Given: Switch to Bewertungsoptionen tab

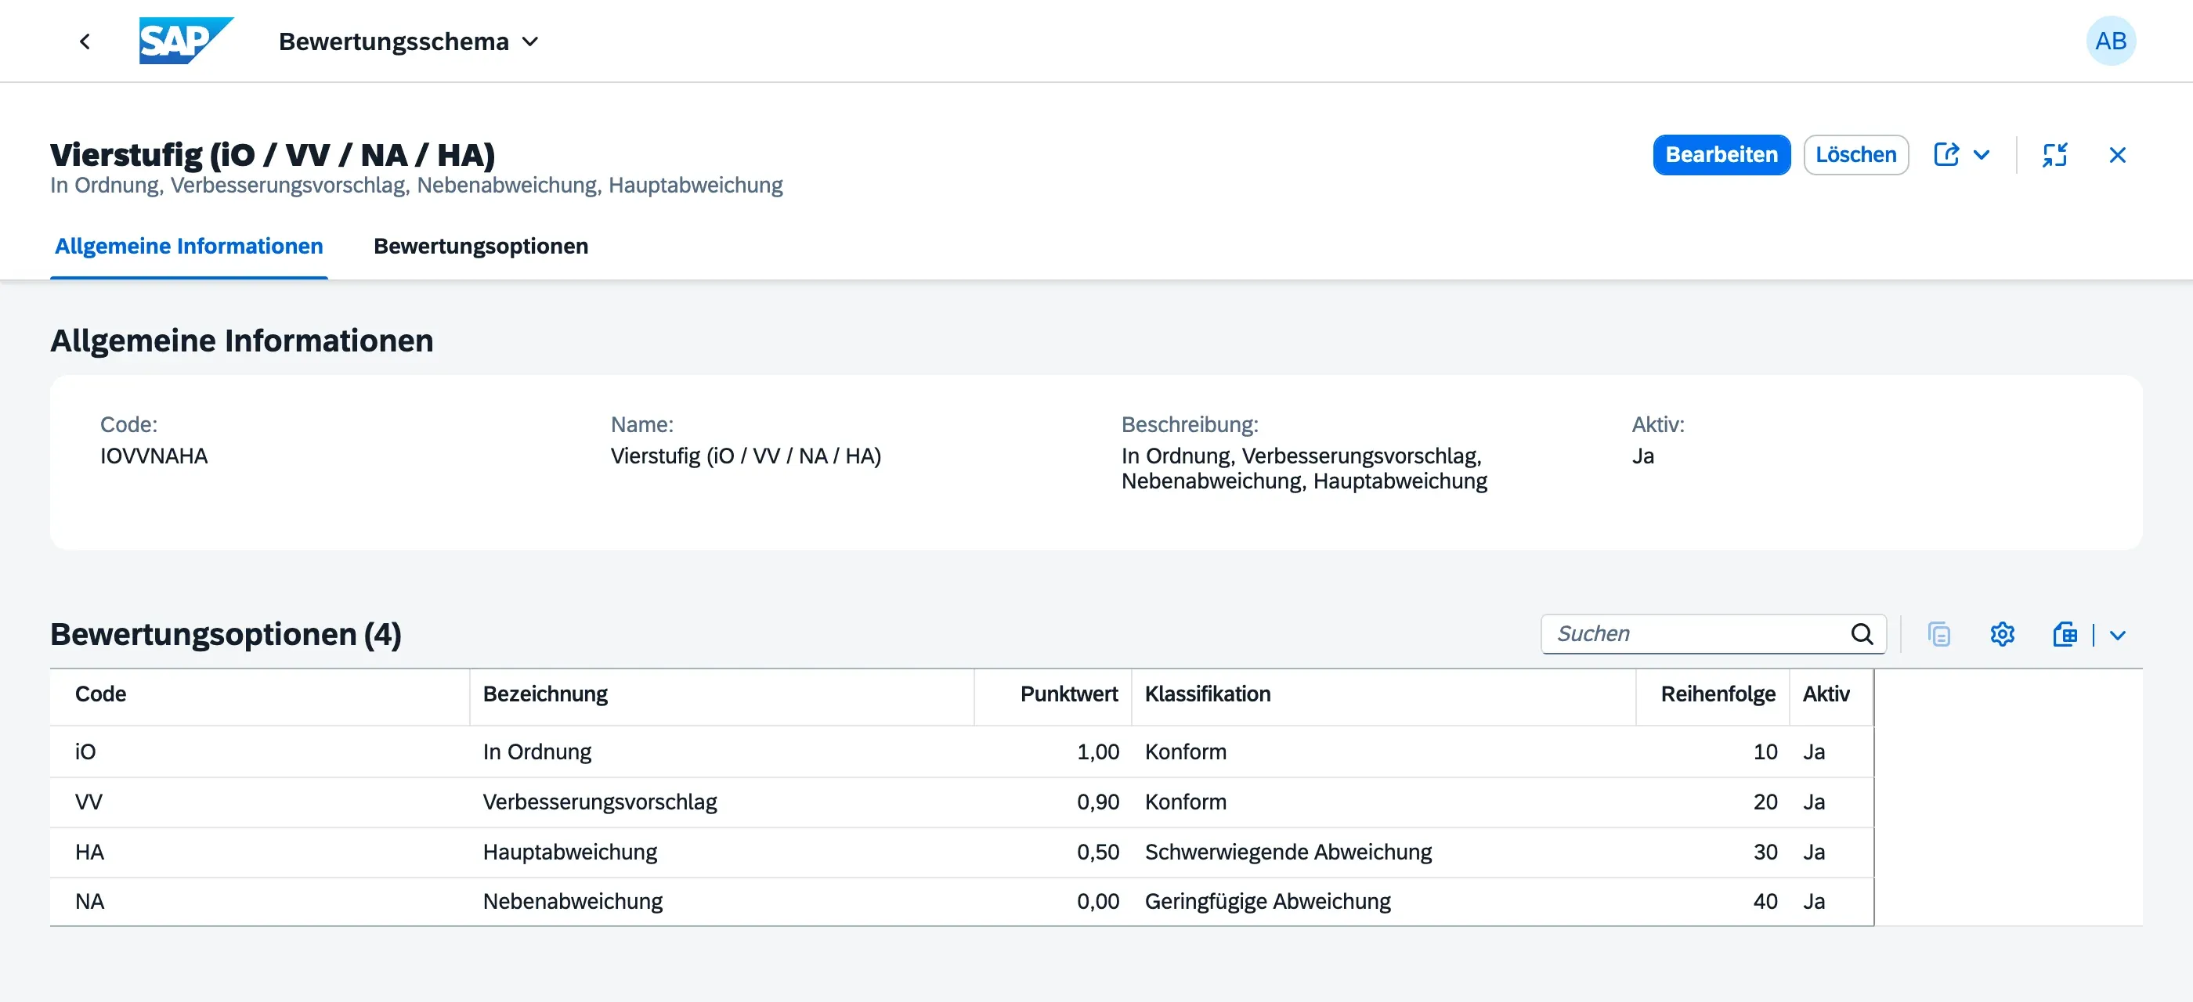Looking at the screenshot, I should [481, 246].
